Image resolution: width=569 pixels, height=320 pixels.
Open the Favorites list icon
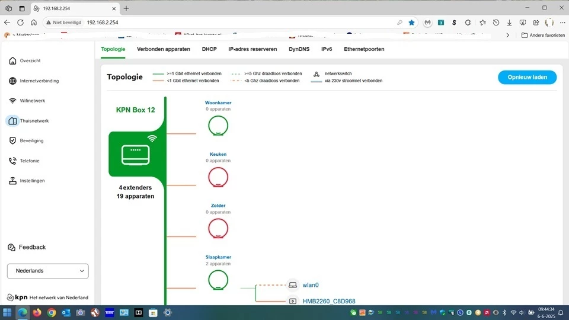point(482,23)
